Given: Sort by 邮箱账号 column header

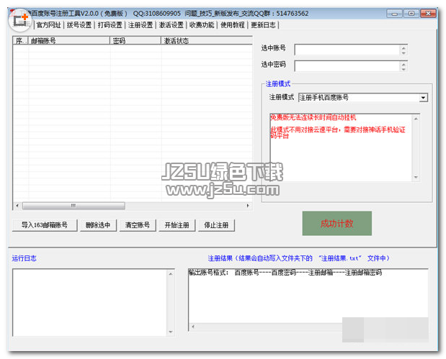Looking at the screenshot, I should [69, 40].
